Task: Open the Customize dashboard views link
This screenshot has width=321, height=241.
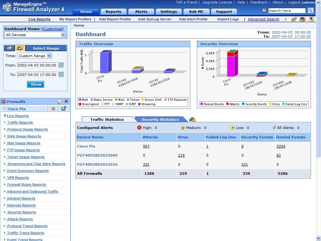Action: pos(53,29)
